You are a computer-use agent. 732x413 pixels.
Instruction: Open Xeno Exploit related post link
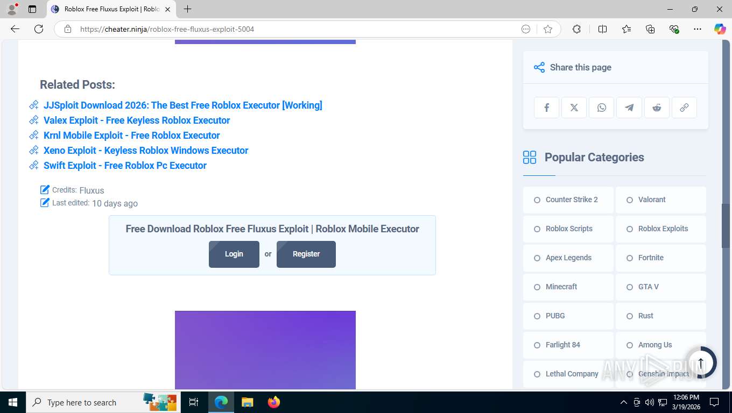(x=146, y=151)
